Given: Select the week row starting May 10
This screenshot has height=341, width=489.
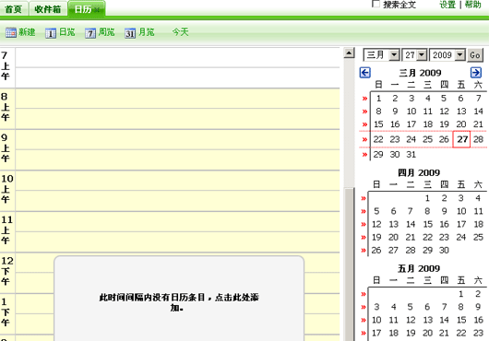Looking at the screenshot, I should pos(364,321).
